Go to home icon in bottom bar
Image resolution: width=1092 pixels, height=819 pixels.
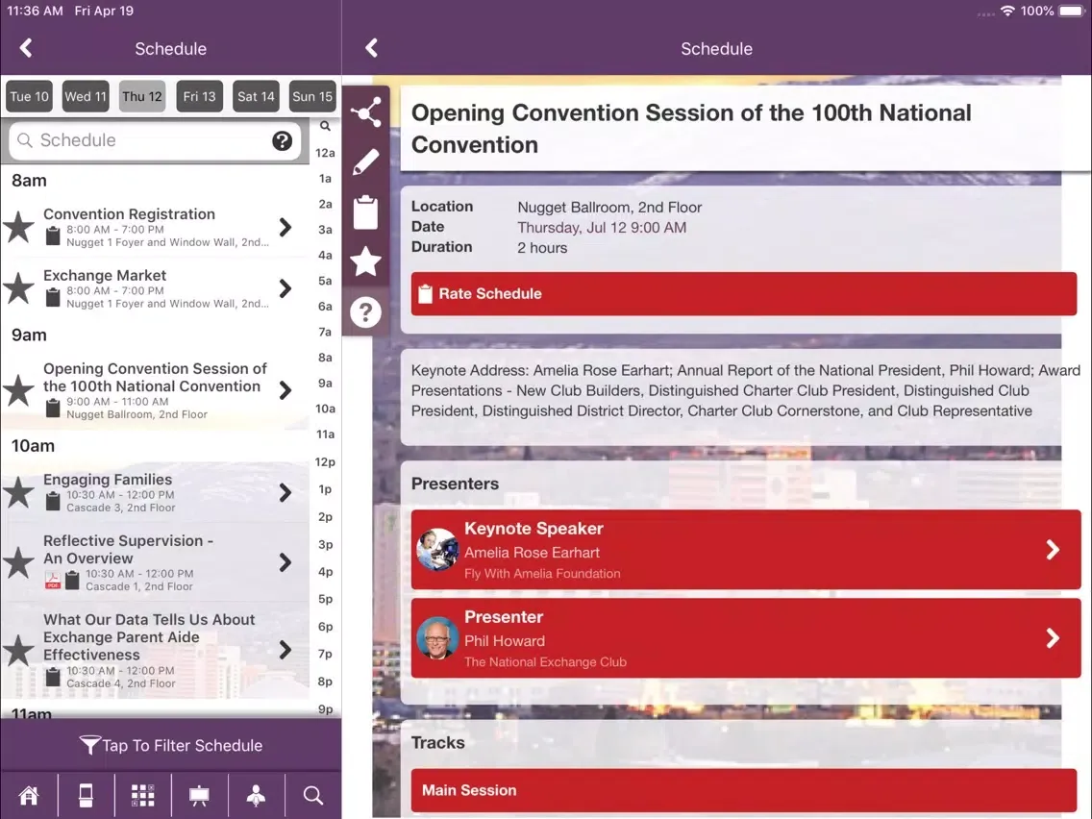click(29, 795)
